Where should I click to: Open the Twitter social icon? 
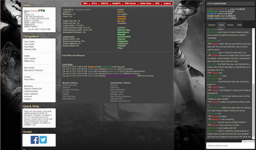coord(43,140)
